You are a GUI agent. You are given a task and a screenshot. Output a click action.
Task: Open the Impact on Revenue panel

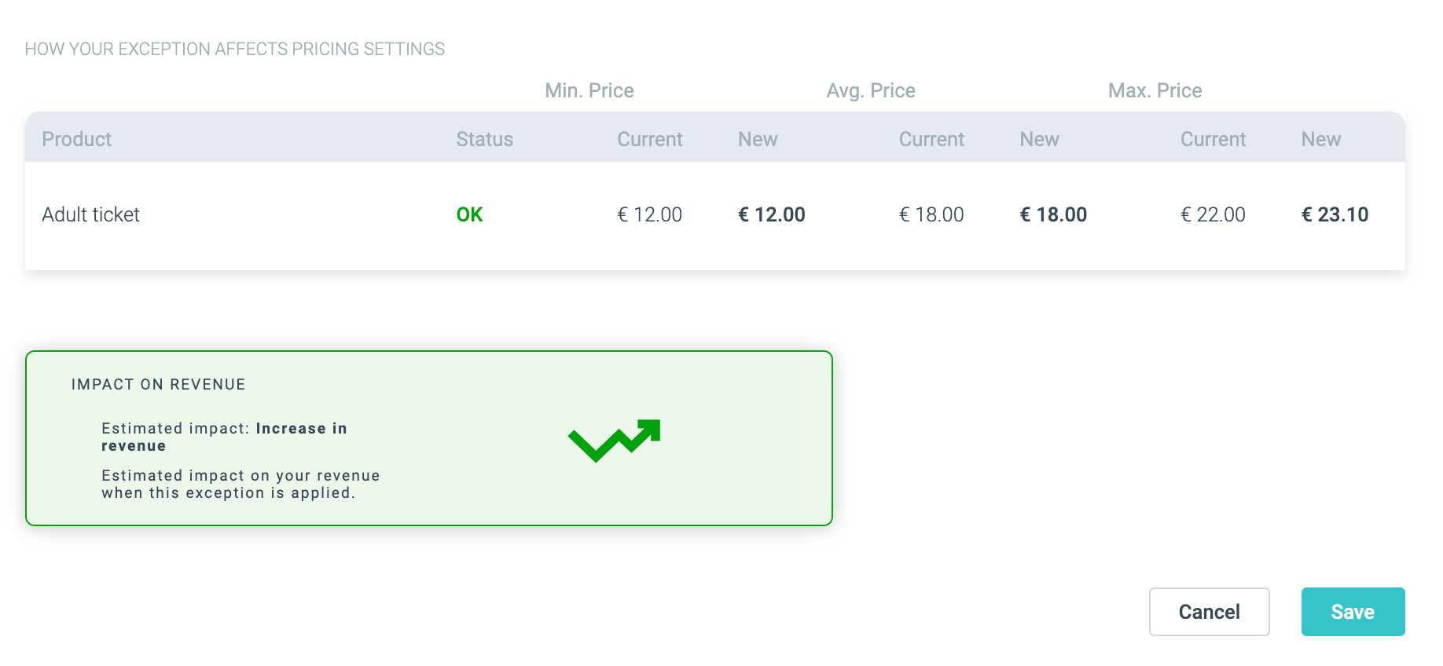tap(429, 437)
